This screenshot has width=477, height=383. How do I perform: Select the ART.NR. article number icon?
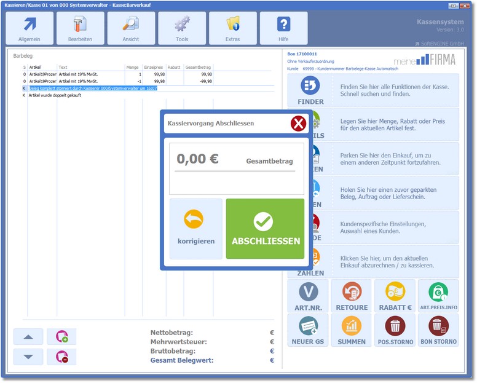click(308, 296)
